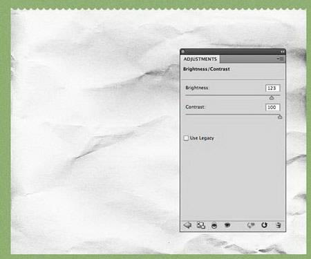Click the "Contrast:" label
The width and height of the screenshot is (311, 259).
196,107
